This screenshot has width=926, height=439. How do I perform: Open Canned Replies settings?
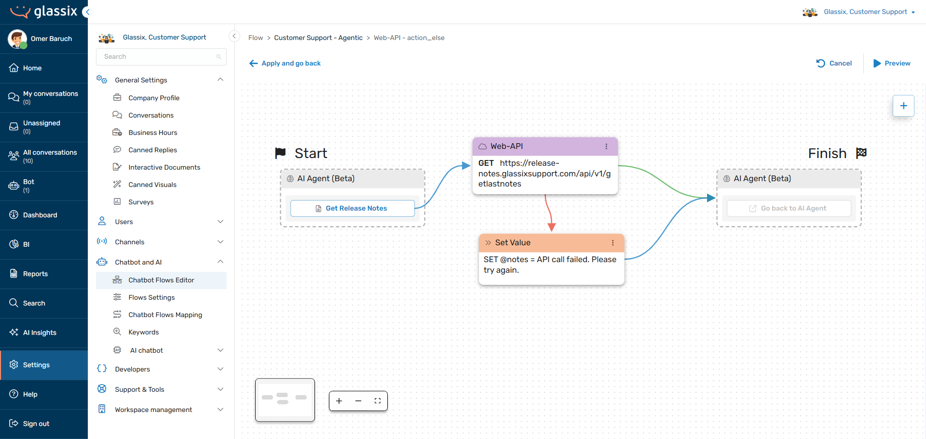tap(161, 150)
